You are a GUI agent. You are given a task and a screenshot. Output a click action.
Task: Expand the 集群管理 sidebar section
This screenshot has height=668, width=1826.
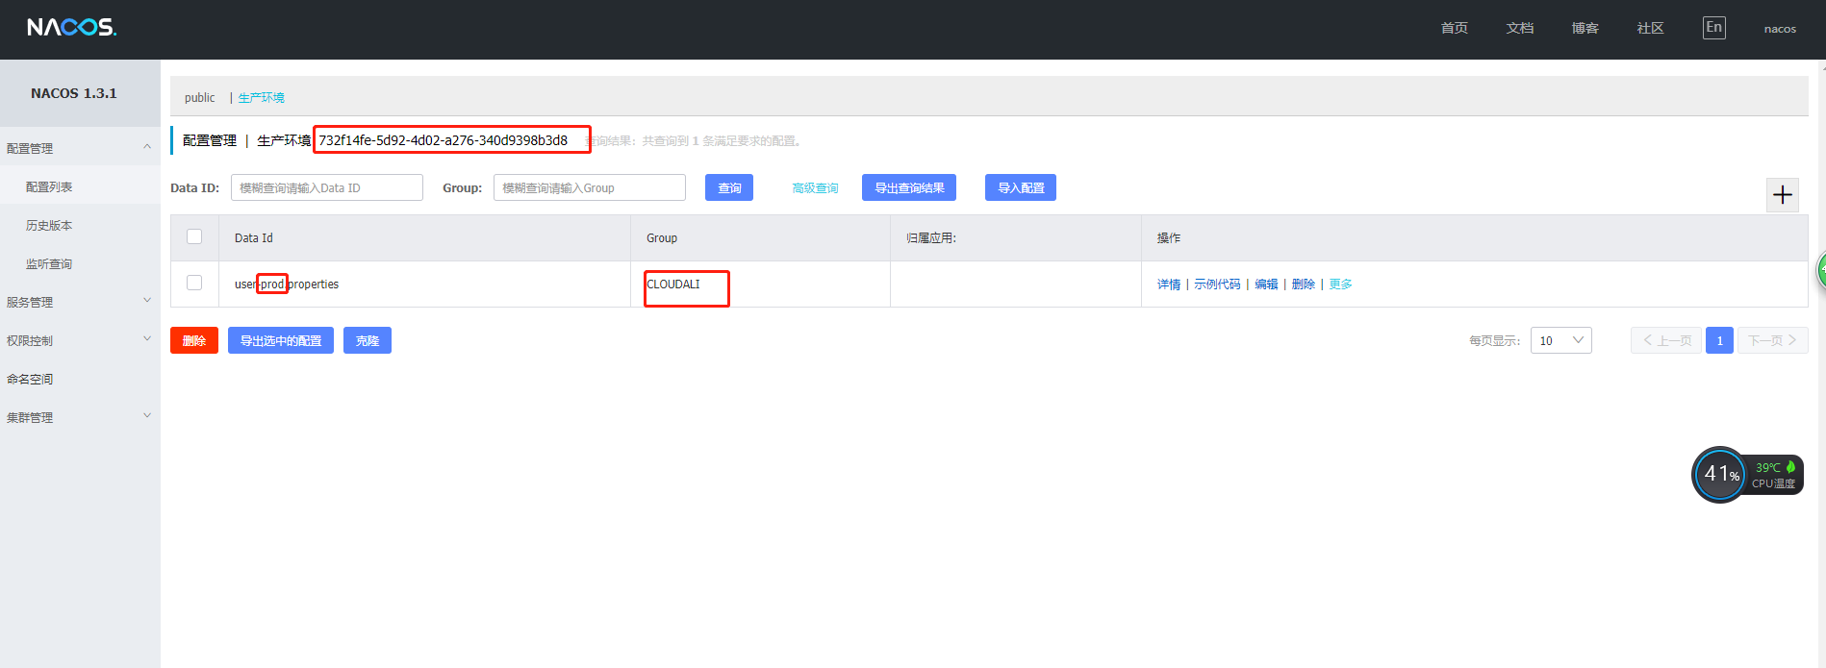point(80,417)
